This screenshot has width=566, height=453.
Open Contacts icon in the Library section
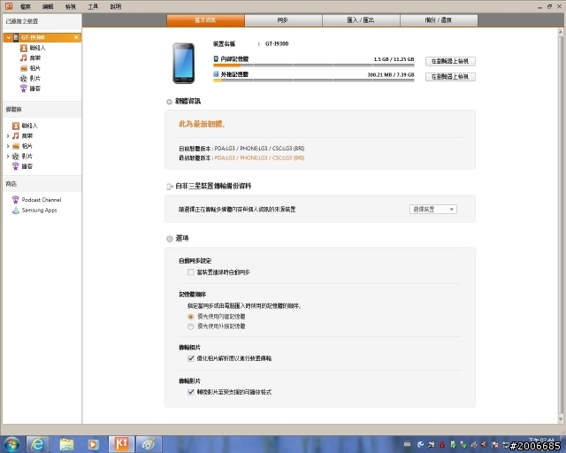coord(16,126)
